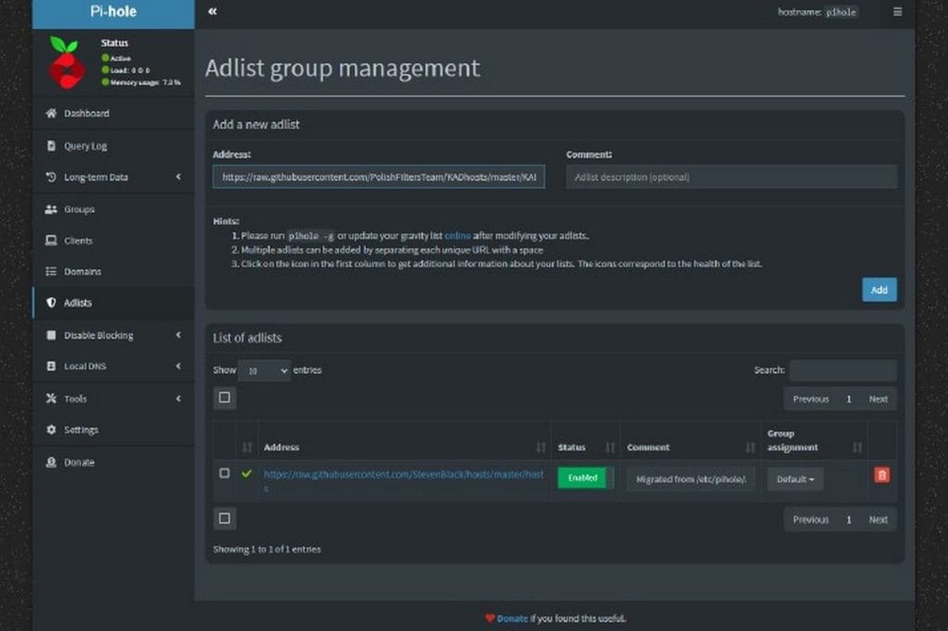Delete the StevenBlack adlist with trash icon
The height and width of the screenshot is (631, 948).
(881, 475)
